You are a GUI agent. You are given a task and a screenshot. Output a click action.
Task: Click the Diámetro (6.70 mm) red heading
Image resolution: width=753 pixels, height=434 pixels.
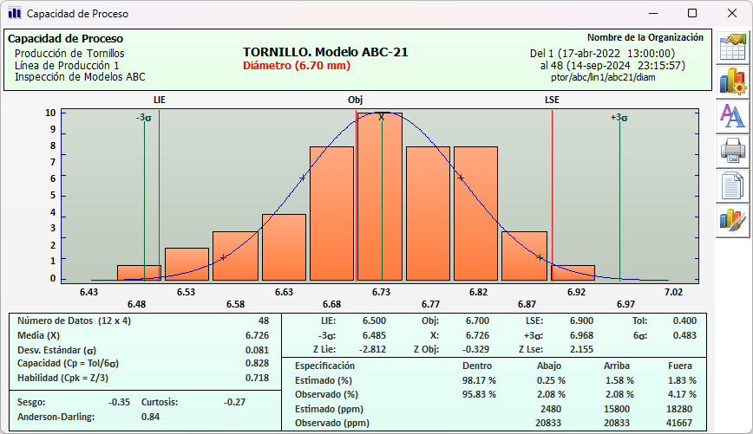coord(297,66)
